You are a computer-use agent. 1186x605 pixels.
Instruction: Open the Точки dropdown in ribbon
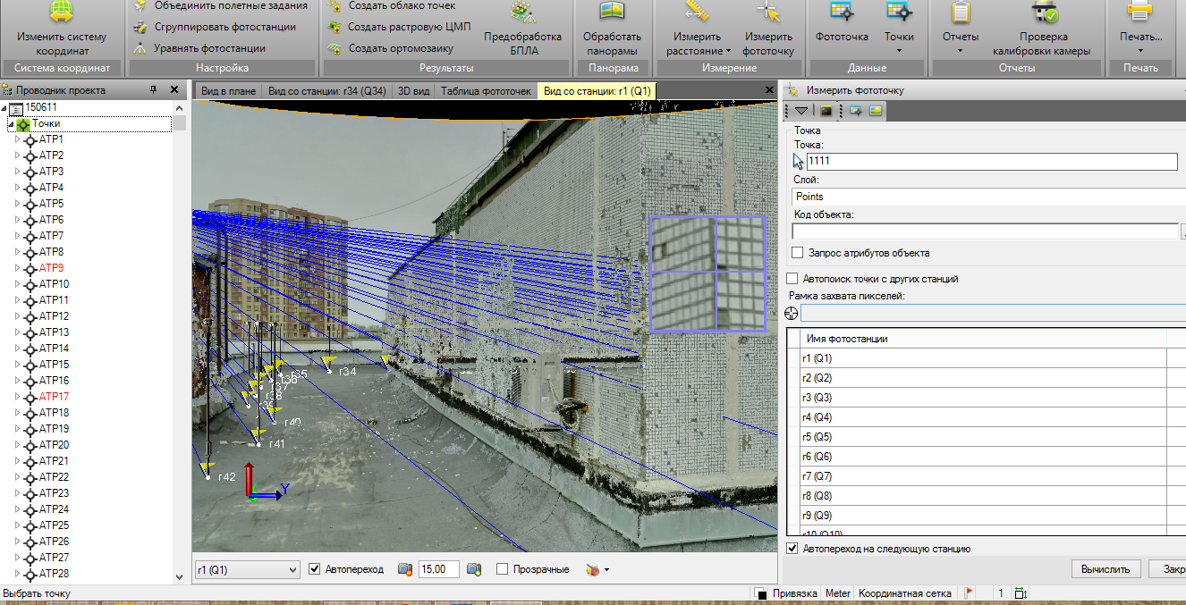[x=899, y=29]
